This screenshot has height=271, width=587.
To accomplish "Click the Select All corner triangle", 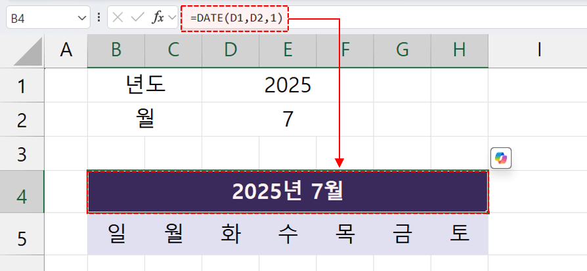I will point(28,52).
